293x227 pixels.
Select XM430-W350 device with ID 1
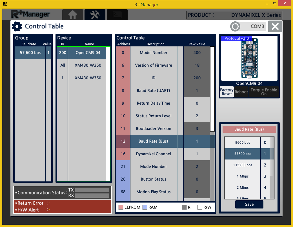point(81,78)
